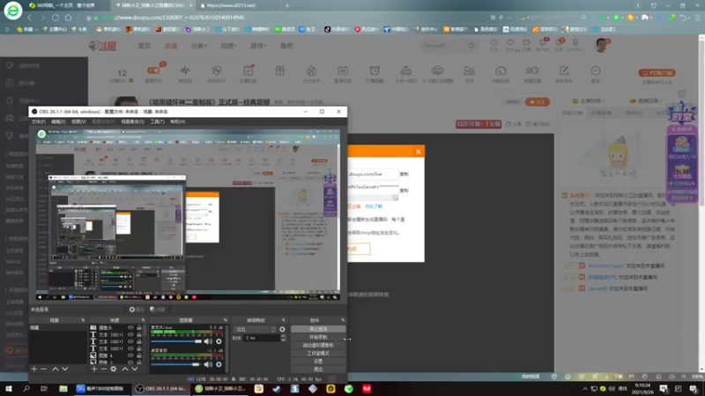This screenshot has width=705, height=396.
Task: Open File Explorer from the taskbar
Action: tap(63, 389)
